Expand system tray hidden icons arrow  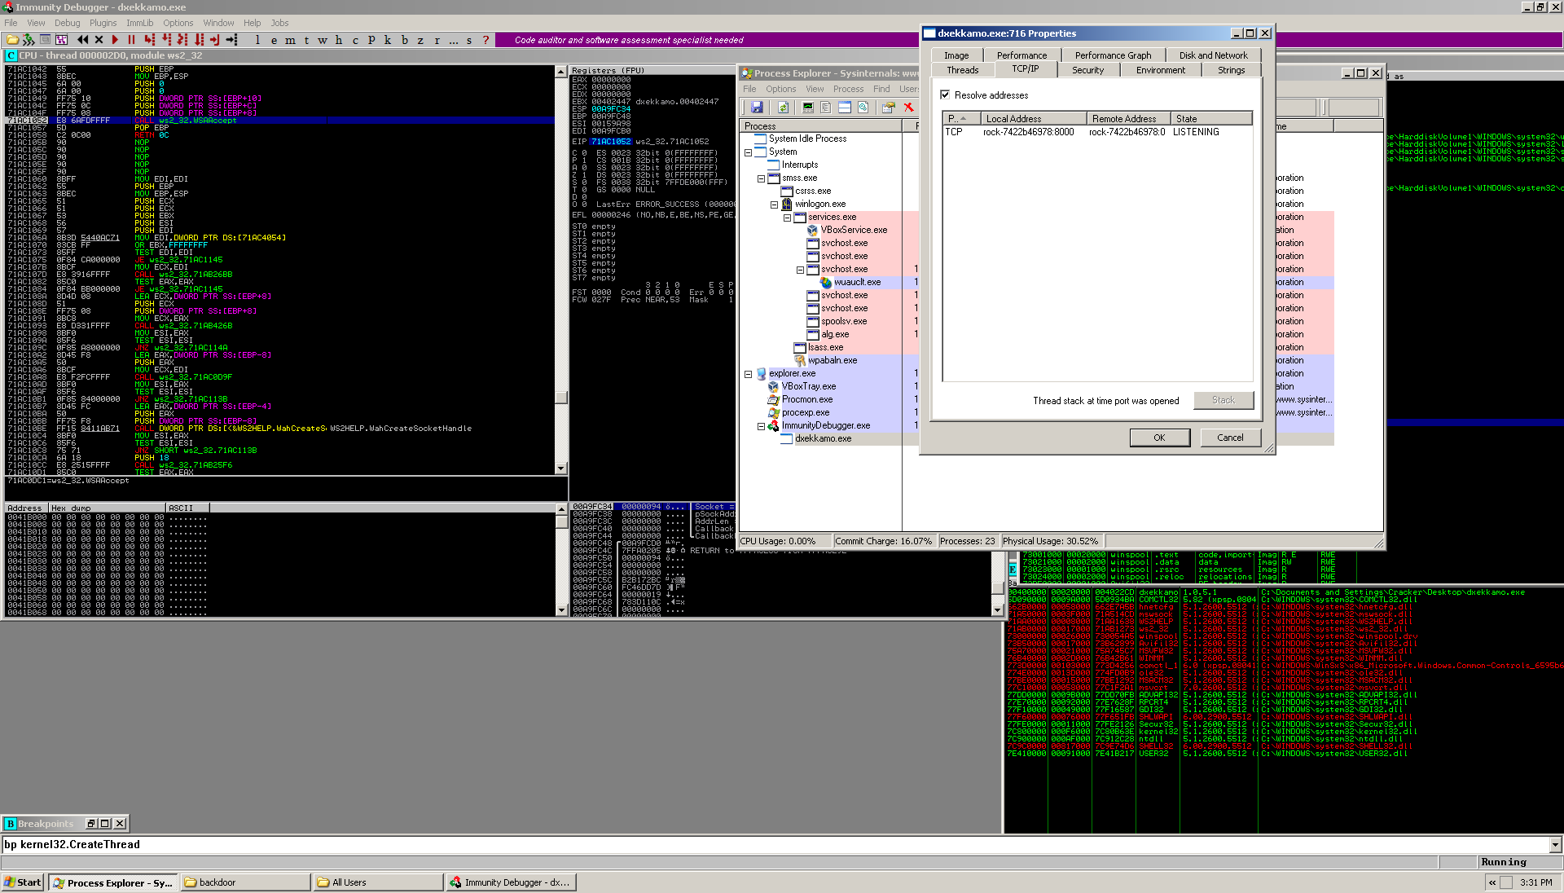(x=1492, y=882)
